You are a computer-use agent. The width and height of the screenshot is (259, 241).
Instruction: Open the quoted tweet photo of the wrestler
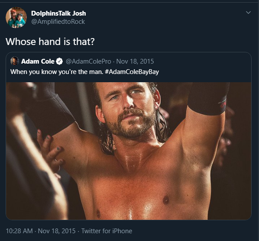pyautogui.click(x=129, y=151)
